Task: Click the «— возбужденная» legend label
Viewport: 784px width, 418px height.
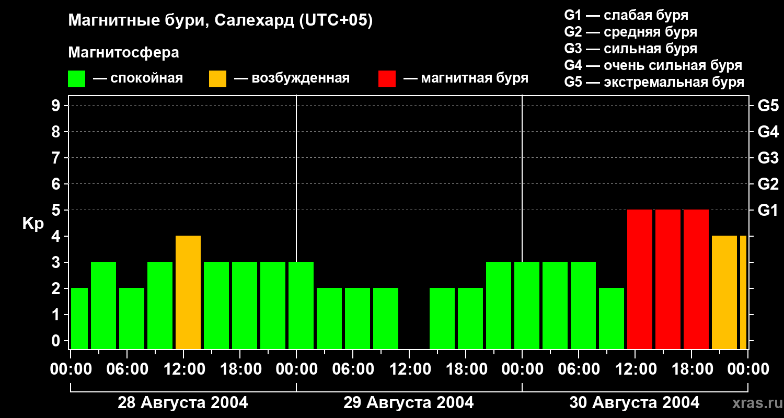Action: tap(292, 79)
